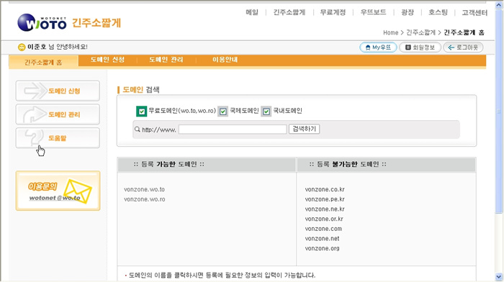Select the 도메인 관리 orange bar tab
The image size is (504, 282).
coord(166,60)
